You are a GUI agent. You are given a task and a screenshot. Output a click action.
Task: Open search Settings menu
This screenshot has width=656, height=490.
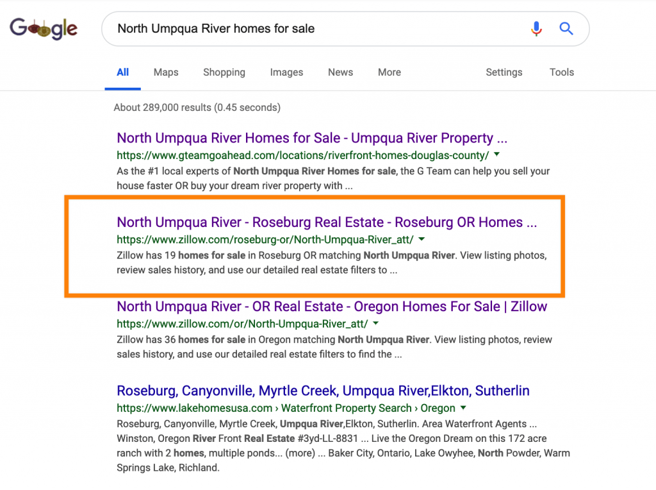(x=504, y=72)
